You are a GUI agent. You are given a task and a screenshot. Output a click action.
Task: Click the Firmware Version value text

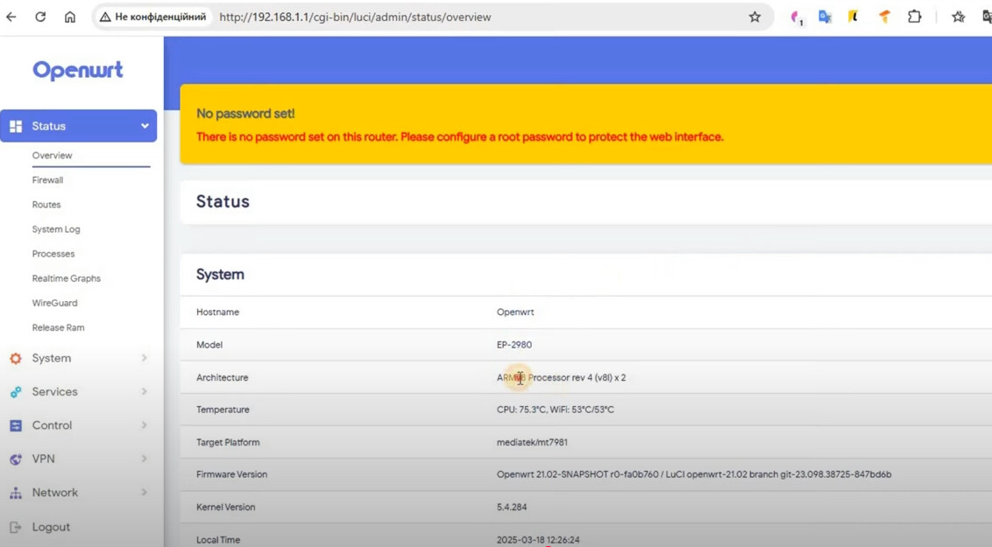click(693, 474)
